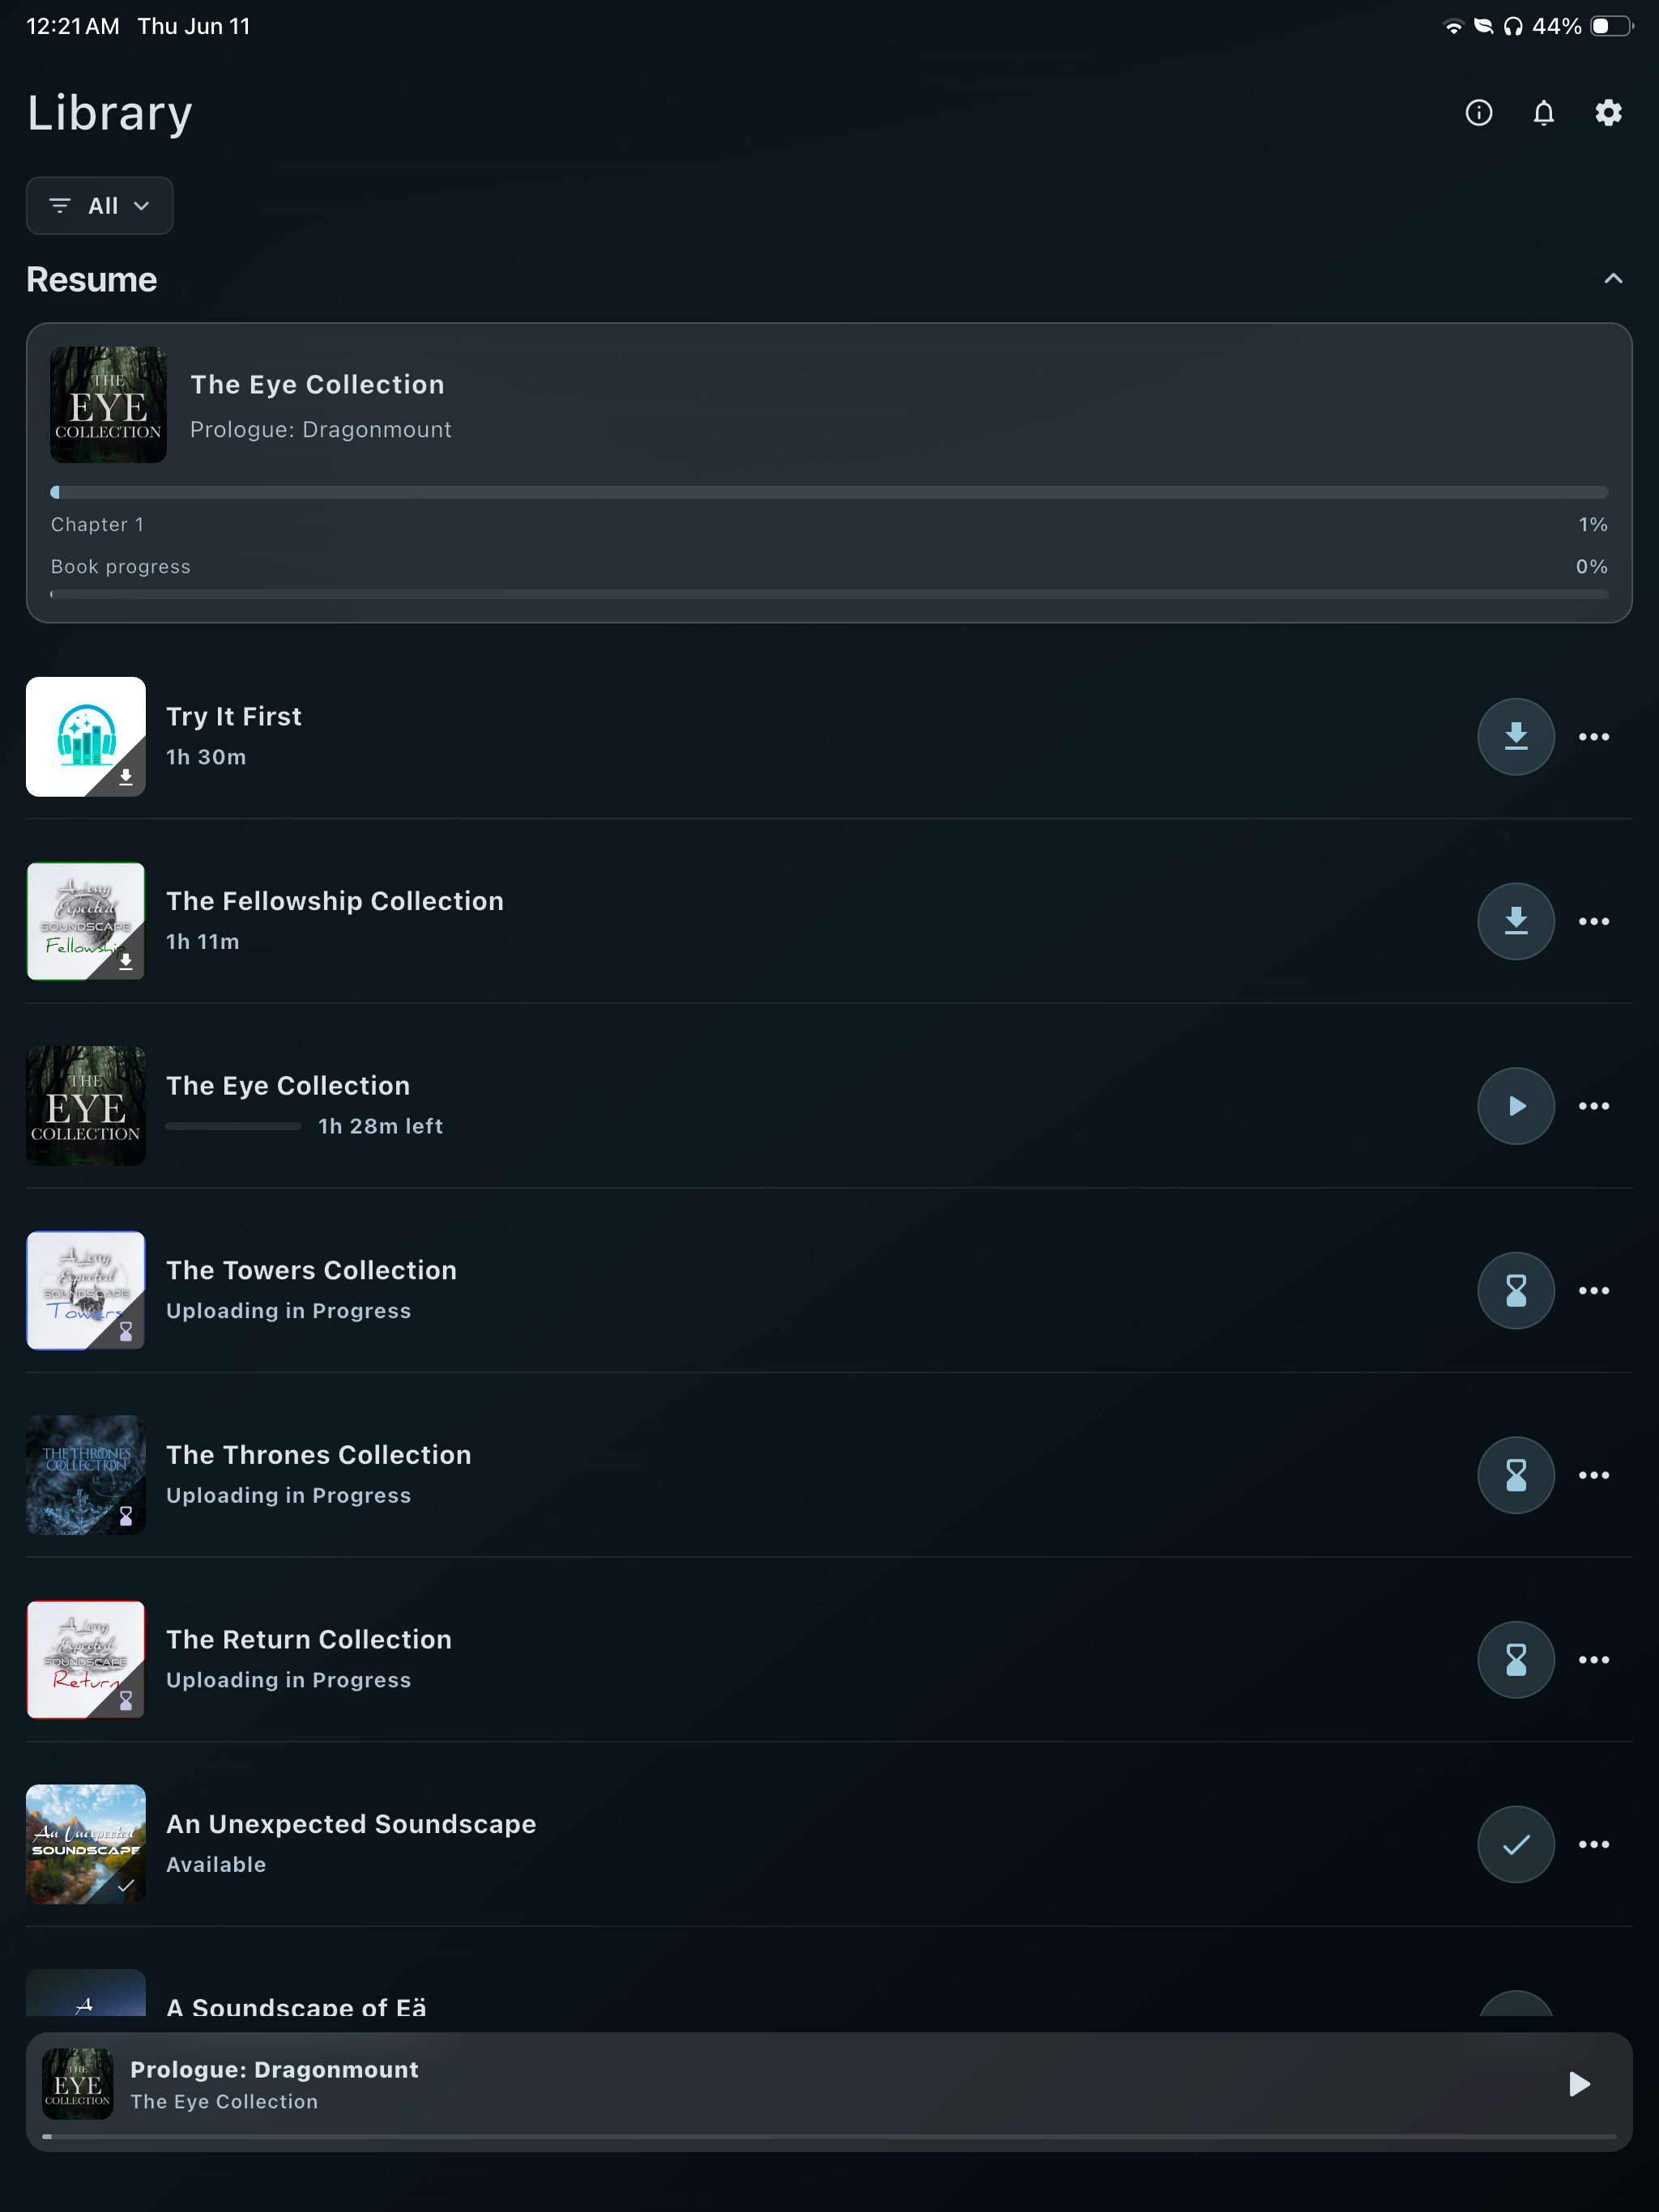This screenshot has height=2212, width=1659.
Task: Play The Eye Collection from the list row
Action: 1516,1106
